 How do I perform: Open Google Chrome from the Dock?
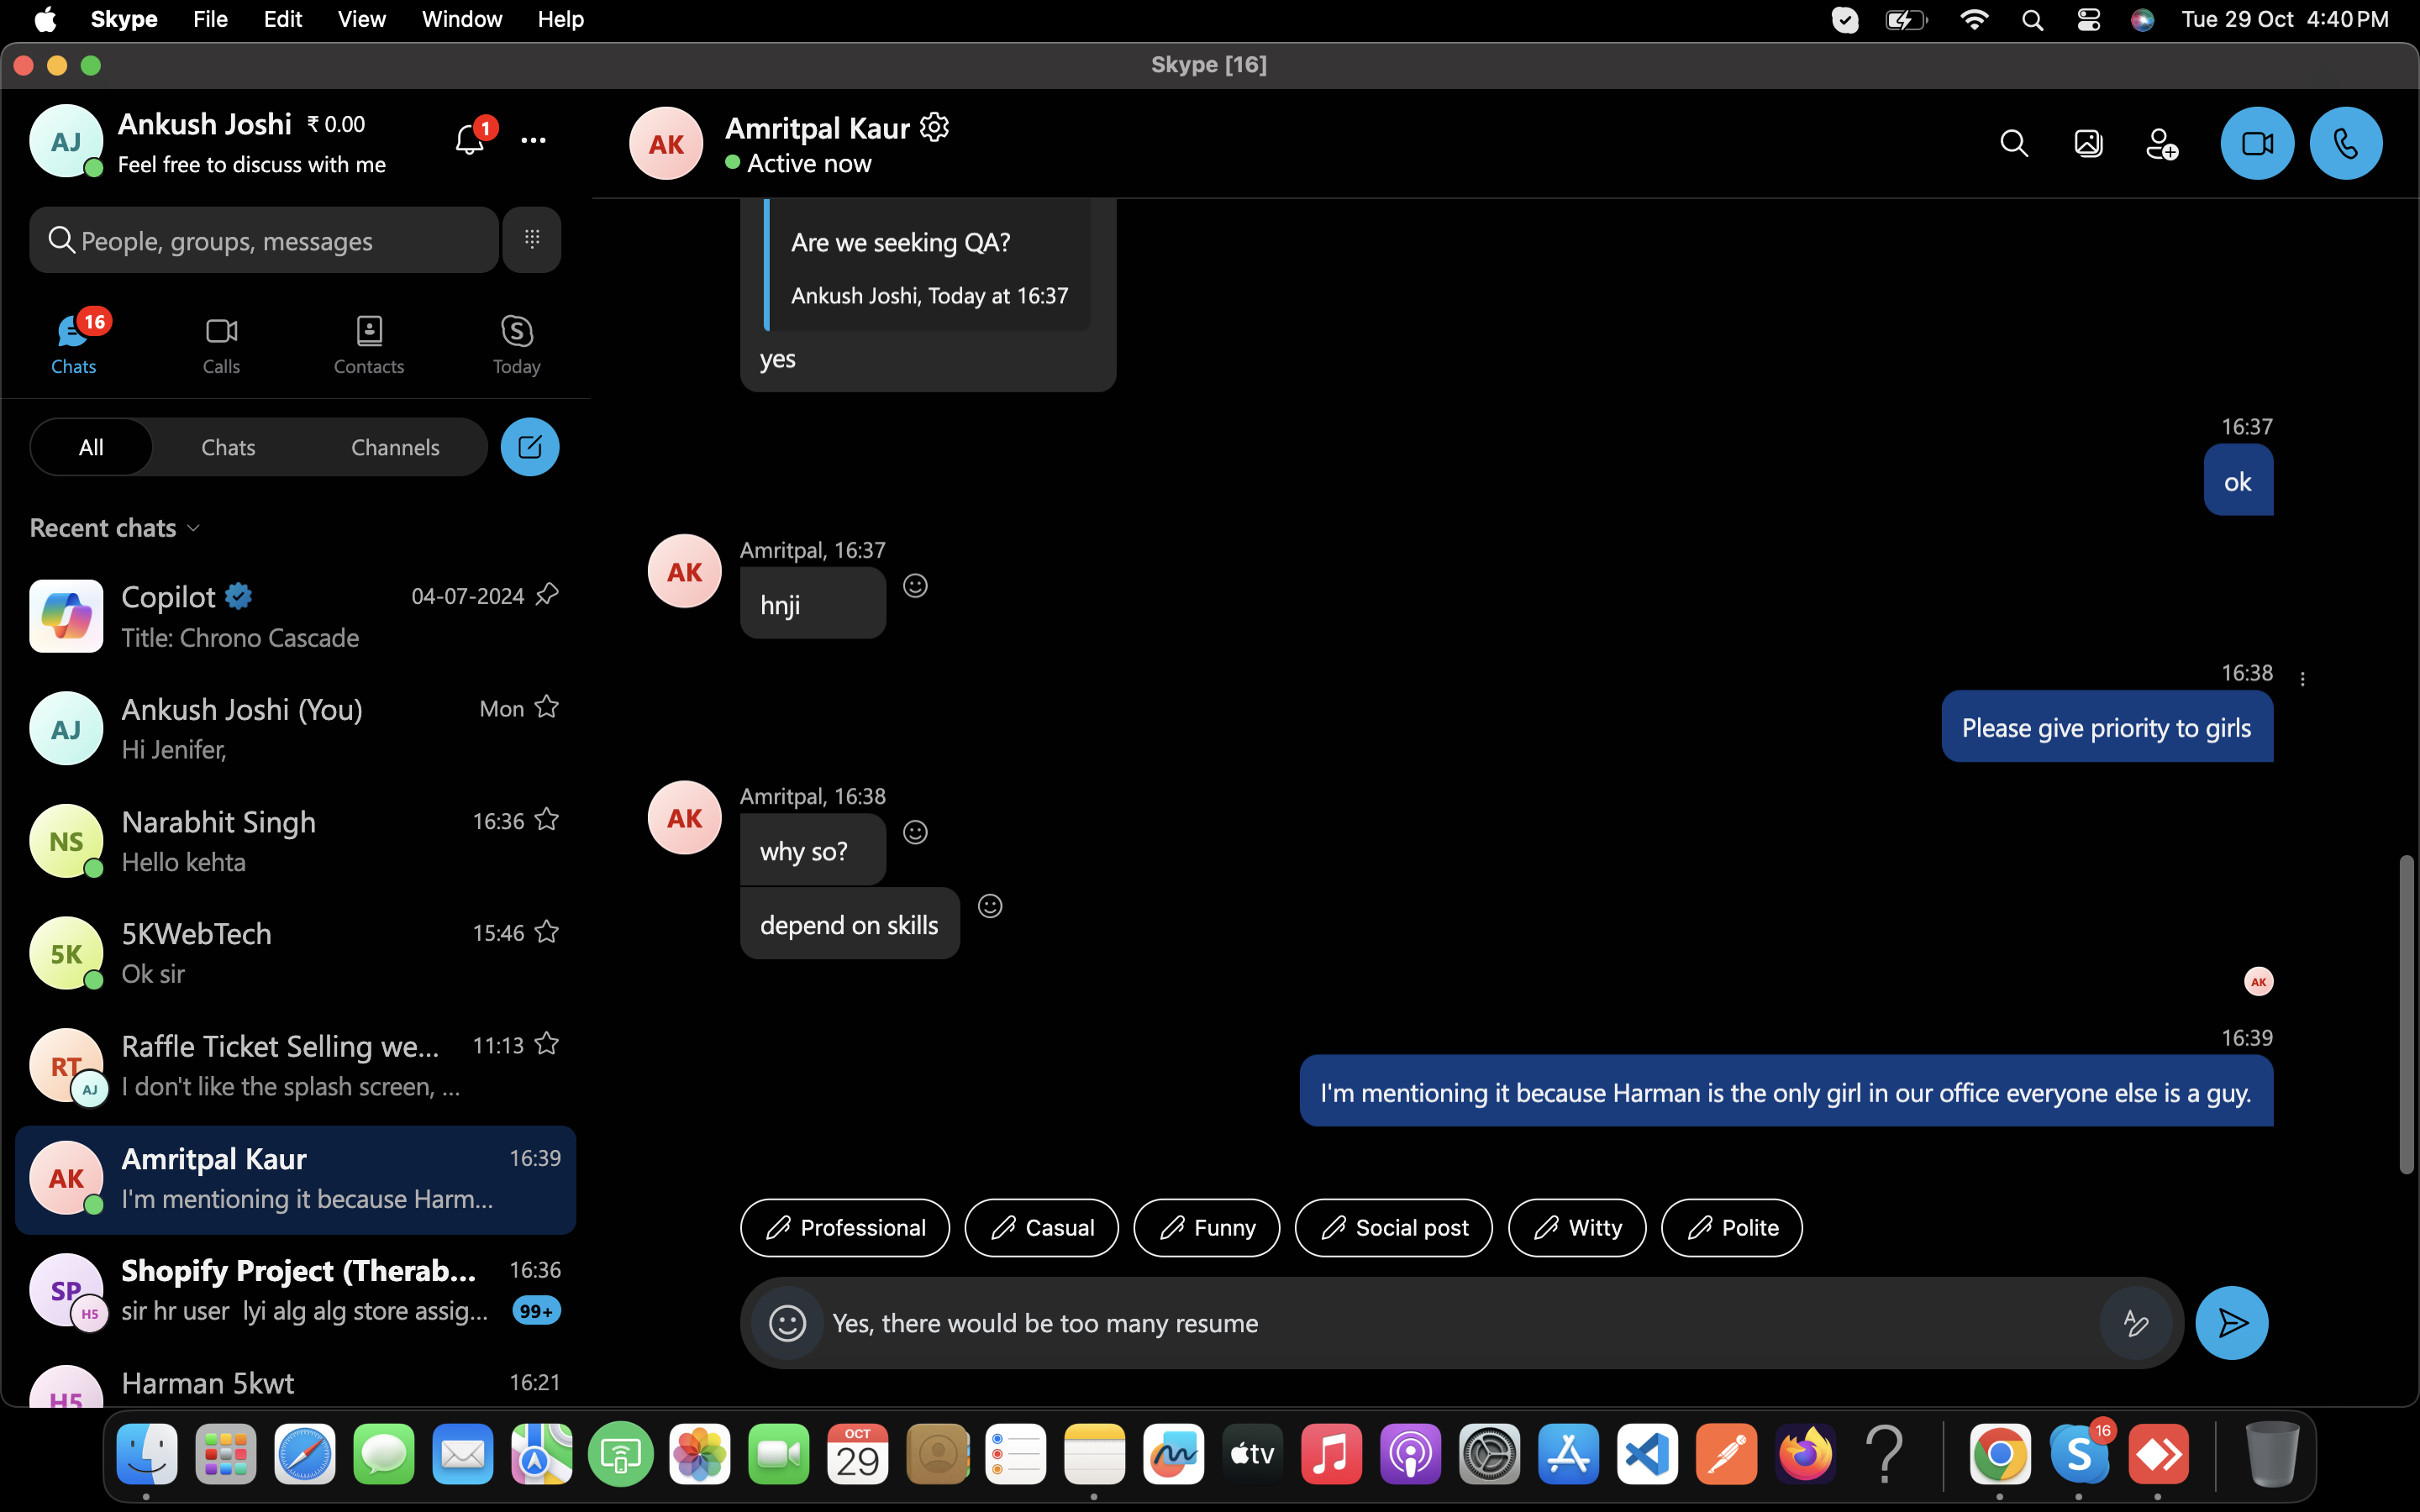click(x=1999, y=1454)
